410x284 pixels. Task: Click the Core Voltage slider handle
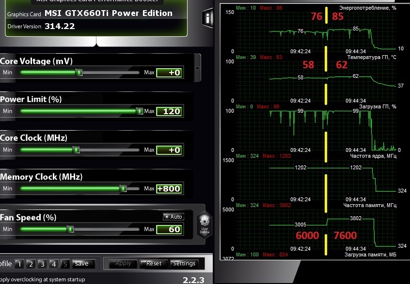[x=79, y=72]
